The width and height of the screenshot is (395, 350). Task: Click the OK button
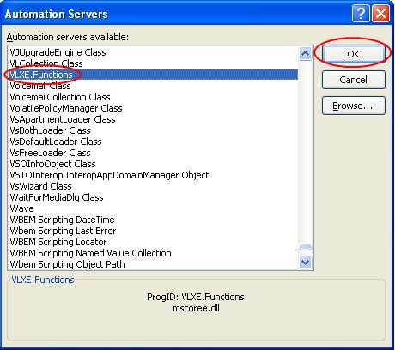pos(354,54)
